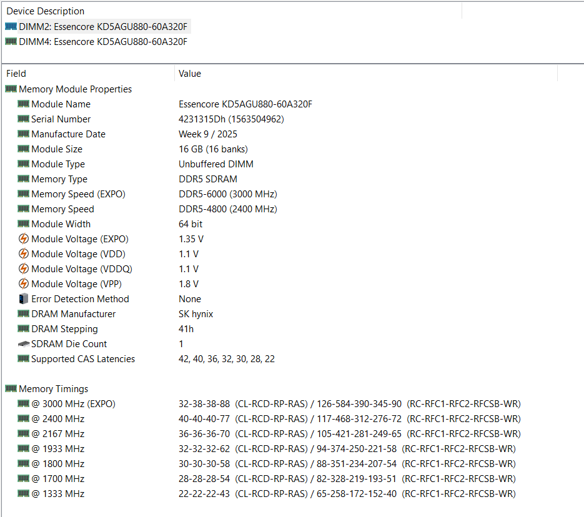Select the @ 3000 MHz (EXPO) timing row

tap(73, 404)
